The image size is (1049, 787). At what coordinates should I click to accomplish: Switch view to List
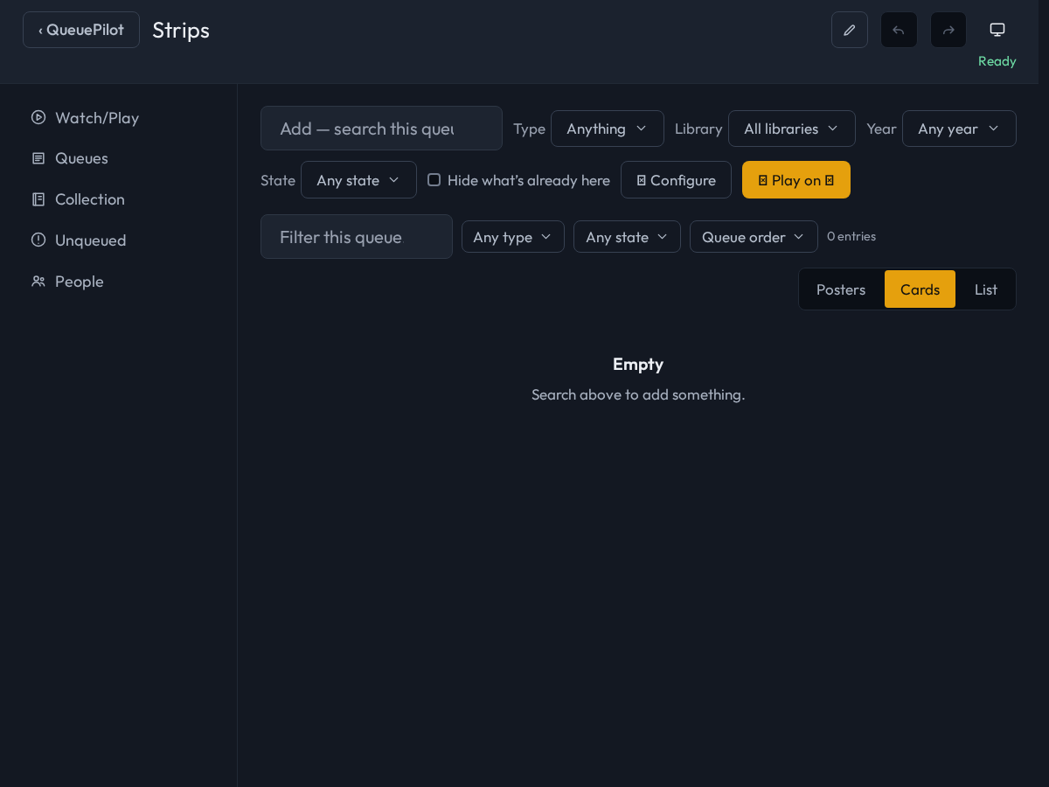coord(986,289)
